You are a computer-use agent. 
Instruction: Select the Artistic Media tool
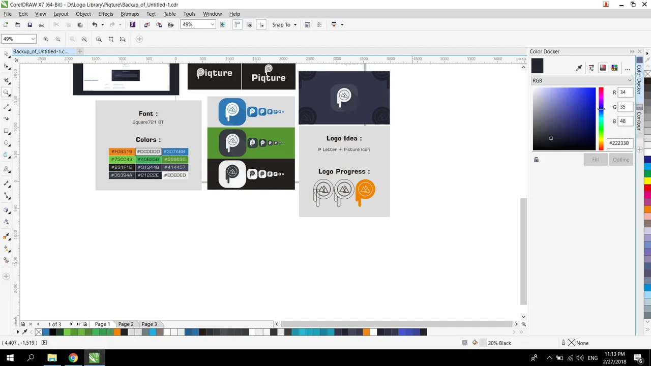point(6,118)
